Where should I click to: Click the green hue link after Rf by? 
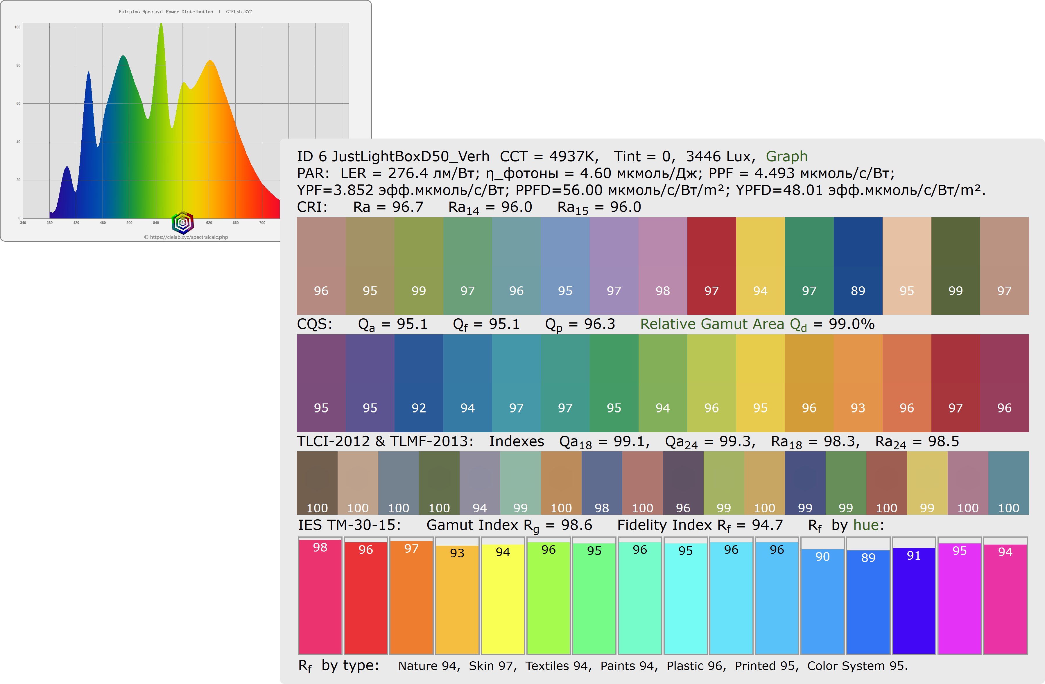coord(866,525)
